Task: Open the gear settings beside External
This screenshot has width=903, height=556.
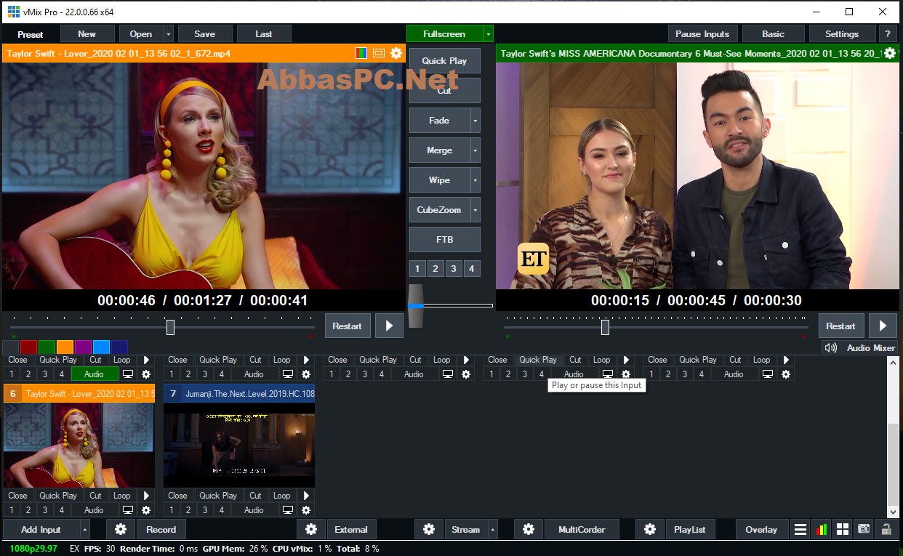Action: tap(311, 529)
